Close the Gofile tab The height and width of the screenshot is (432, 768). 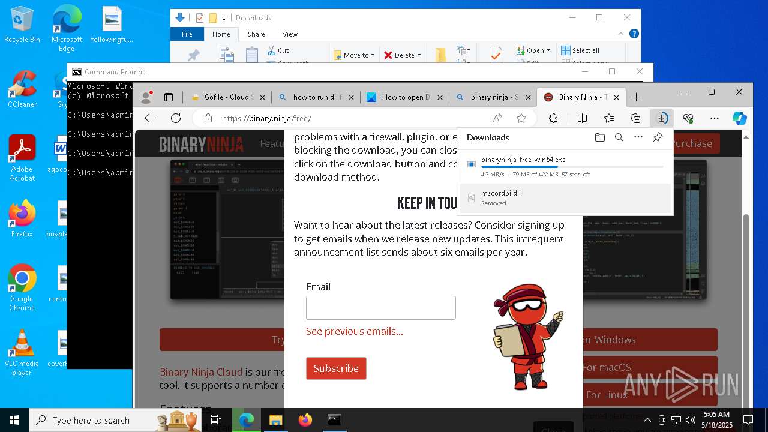pyautogui.click(x=262, y=97)
